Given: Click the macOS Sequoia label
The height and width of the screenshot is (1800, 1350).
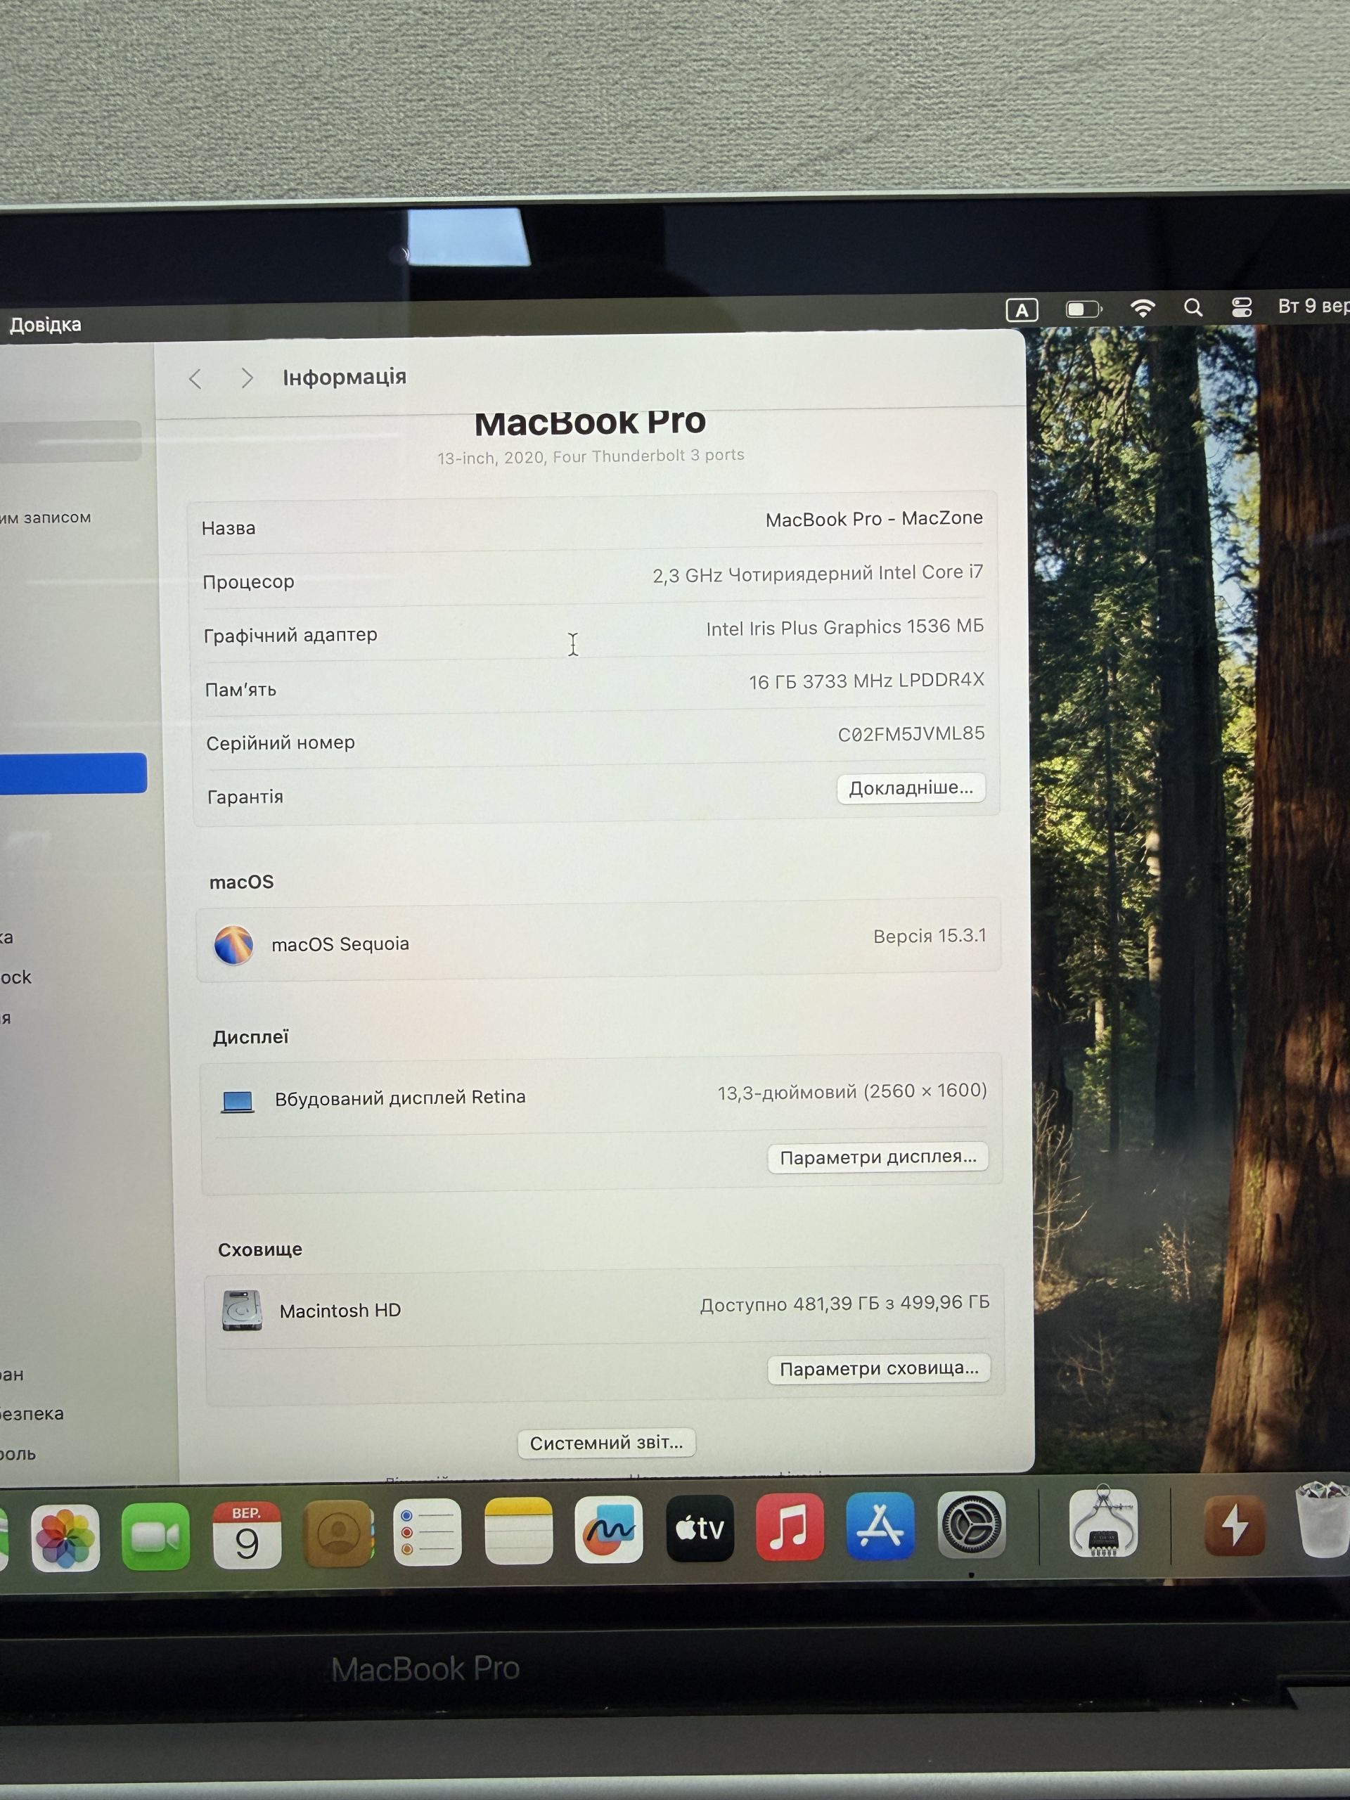Looking at the screenshot, I should pos(340,944).
